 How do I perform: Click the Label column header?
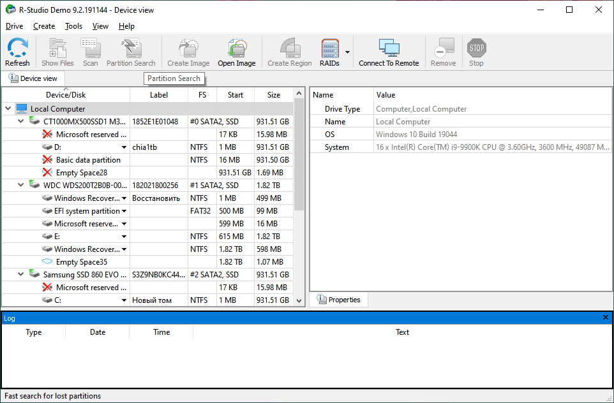[158, 94]
